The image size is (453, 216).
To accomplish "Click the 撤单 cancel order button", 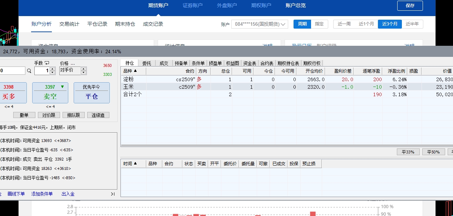I will coord(24,115).
